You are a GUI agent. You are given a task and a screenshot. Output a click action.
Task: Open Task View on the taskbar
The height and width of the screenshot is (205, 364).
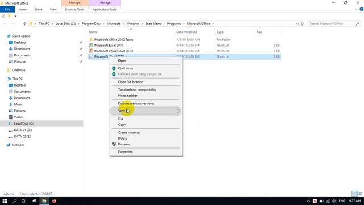[24, 201]
